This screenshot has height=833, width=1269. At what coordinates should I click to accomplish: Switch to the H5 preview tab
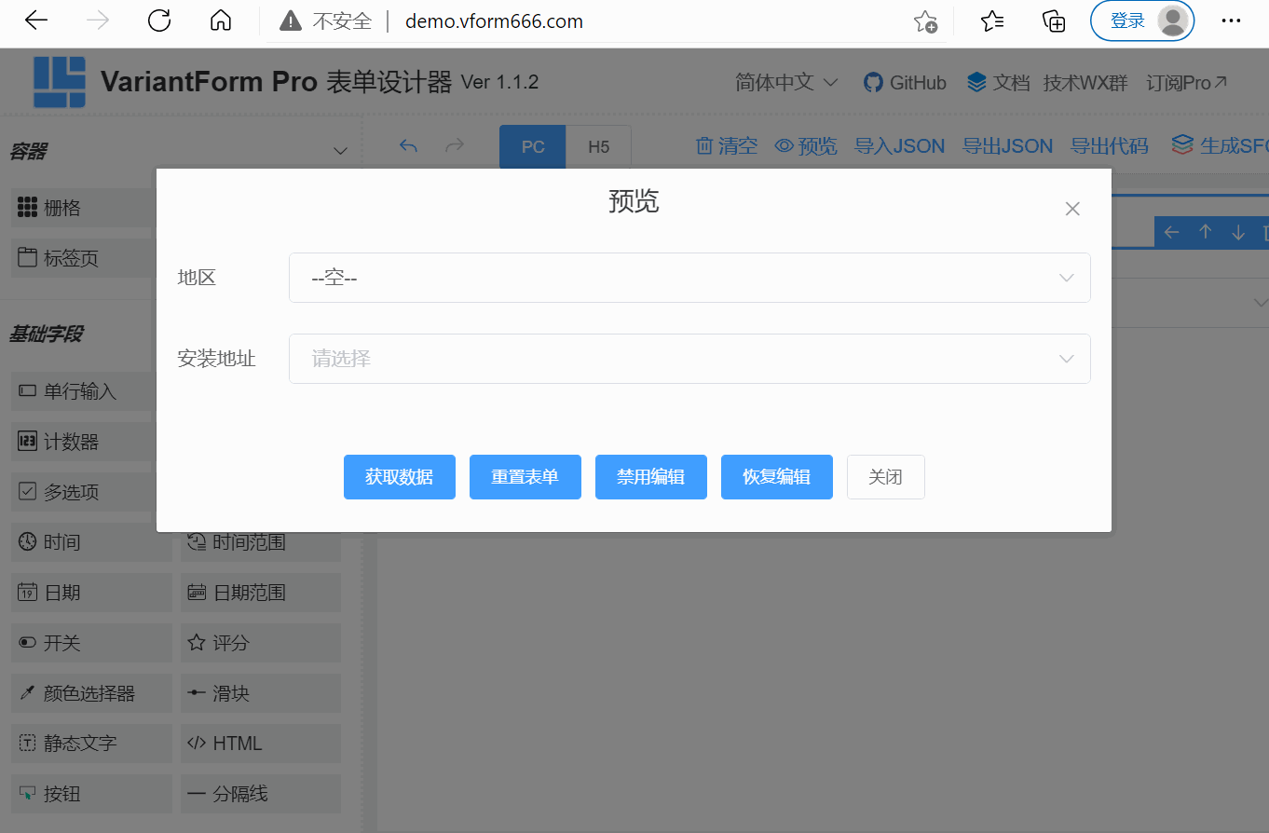[x=599, y=146]
